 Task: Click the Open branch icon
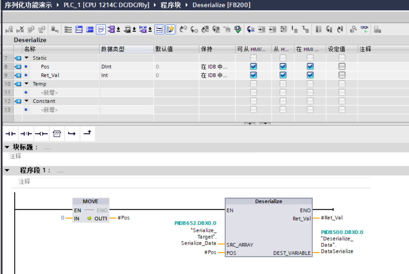[x=72, y=134]
